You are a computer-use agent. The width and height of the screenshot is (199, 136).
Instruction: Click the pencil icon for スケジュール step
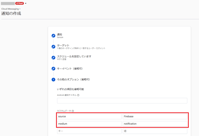coord(53,58)
